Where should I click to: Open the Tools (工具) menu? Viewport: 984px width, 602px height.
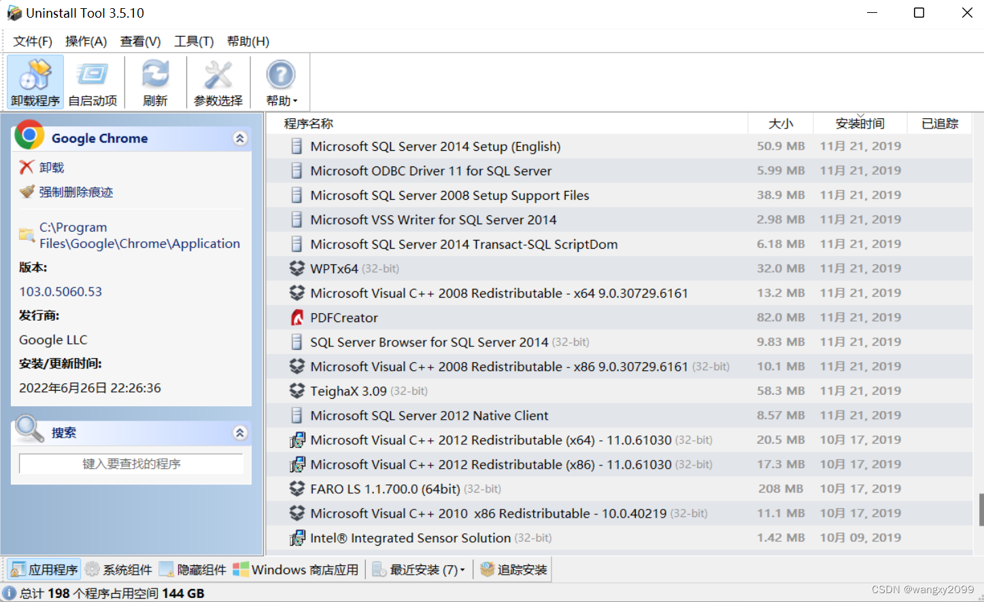click(x=194, y=41)
